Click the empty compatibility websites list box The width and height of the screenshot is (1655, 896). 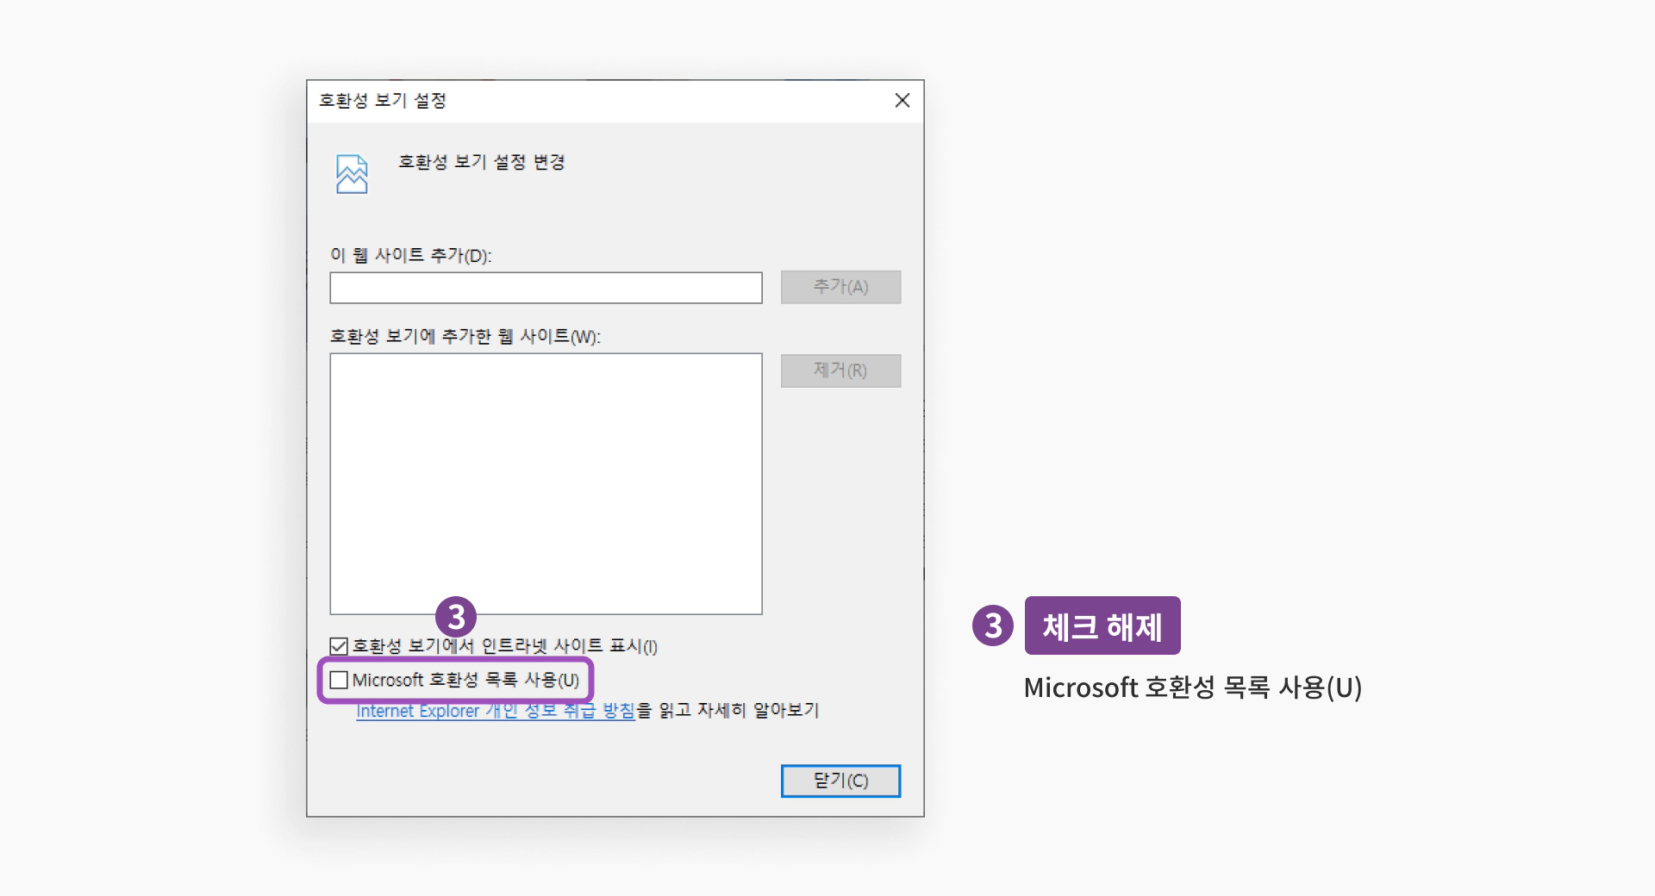click(x=546, y=482)
